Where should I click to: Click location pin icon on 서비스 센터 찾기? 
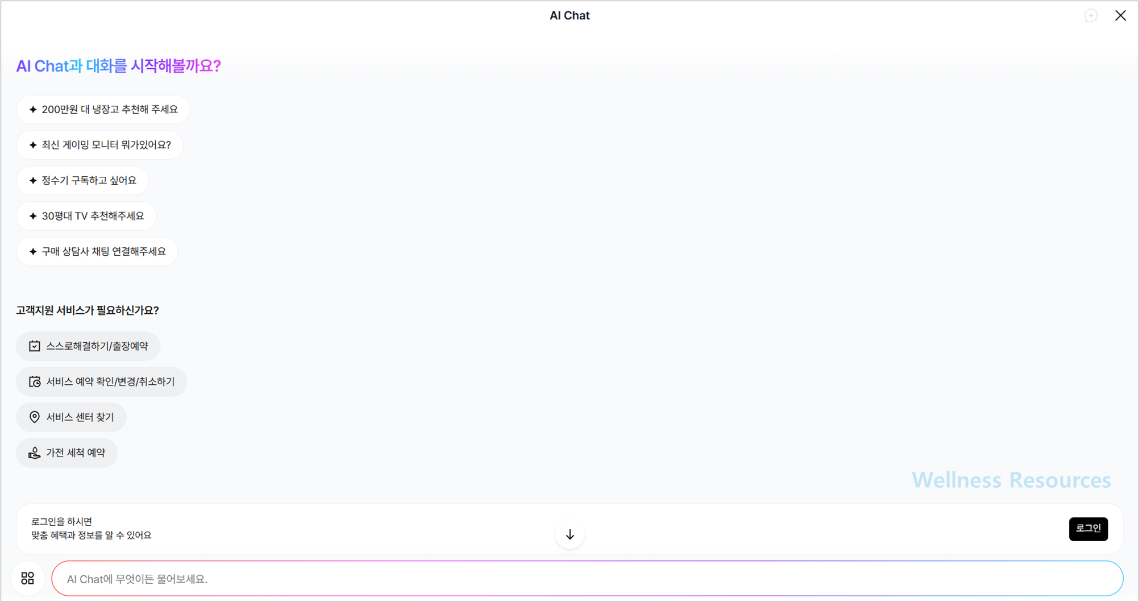coord(35,417)
